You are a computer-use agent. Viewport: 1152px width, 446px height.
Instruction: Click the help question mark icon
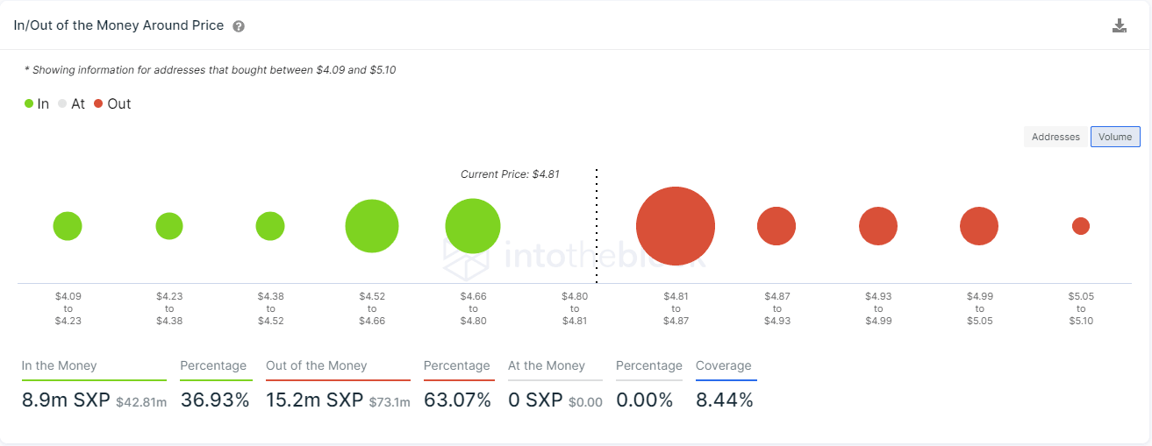click(239, 26)
